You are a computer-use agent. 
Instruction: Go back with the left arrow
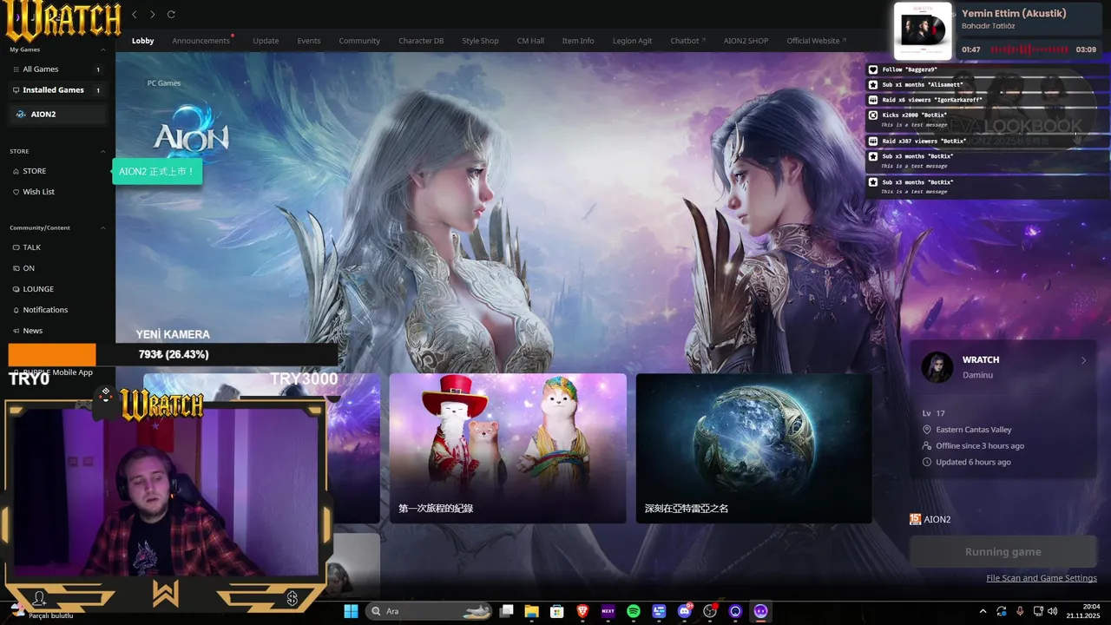pos(135,15)
